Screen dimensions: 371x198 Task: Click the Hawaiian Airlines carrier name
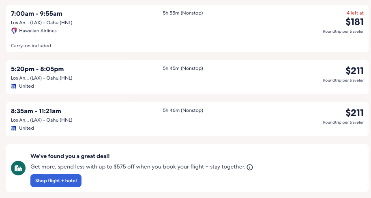[x=38, y=31]
